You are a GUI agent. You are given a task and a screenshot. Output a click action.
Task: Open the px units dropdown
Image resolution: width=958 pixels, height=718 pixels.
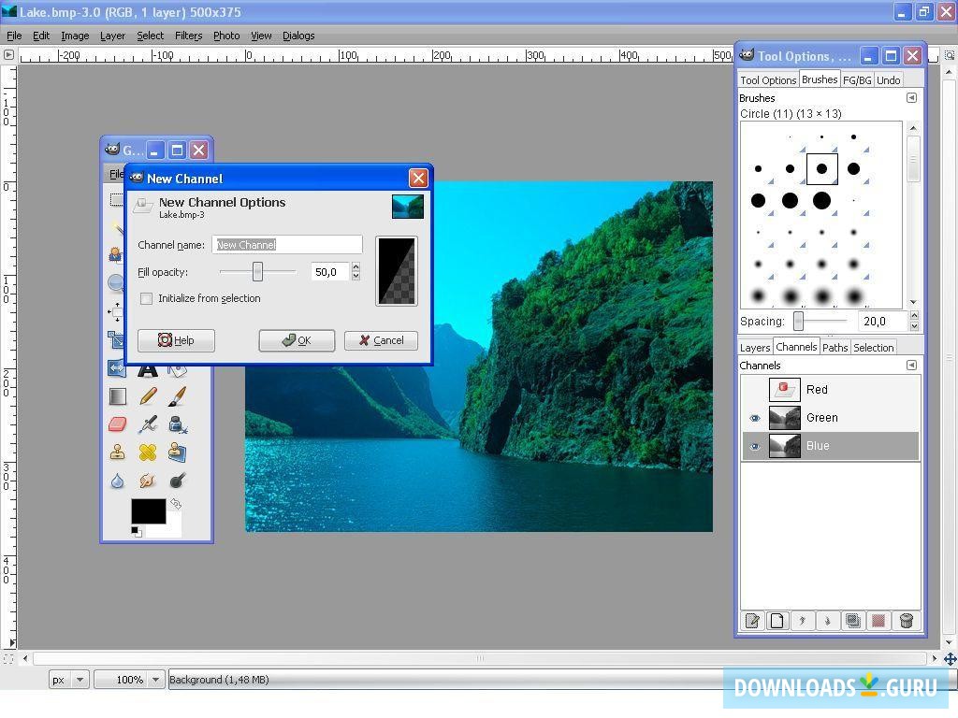click(79, 680)
